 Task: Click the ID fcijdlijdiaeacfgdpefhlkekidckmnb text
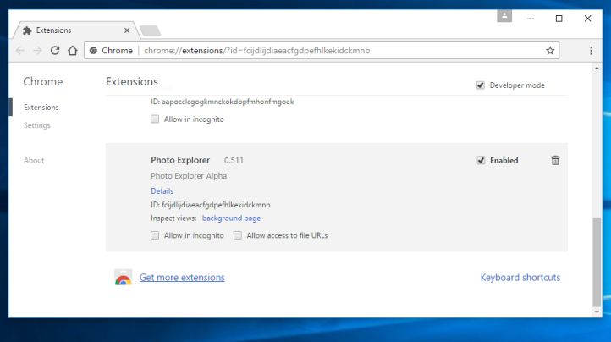coord(211,205)
